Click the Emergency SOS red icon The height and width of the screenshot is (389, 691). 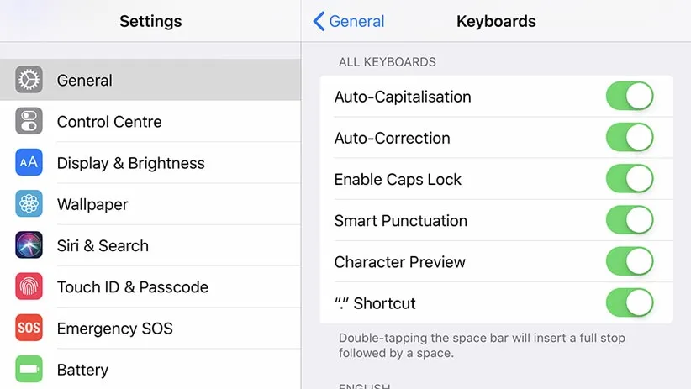coord(29,328)
